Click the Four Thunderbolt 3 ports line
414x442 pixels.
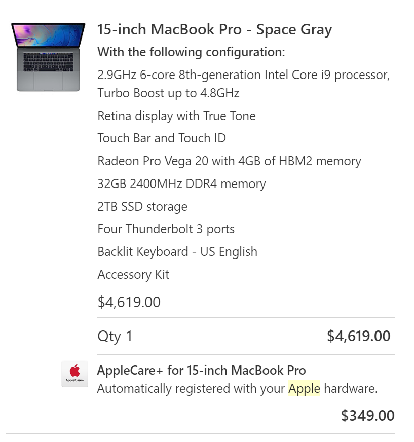(166, 229)
